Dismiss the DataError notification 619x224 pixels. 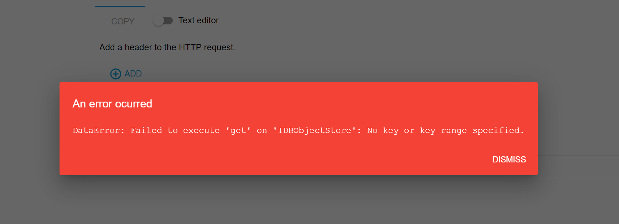pyautogui.click(x=509, y=159)
